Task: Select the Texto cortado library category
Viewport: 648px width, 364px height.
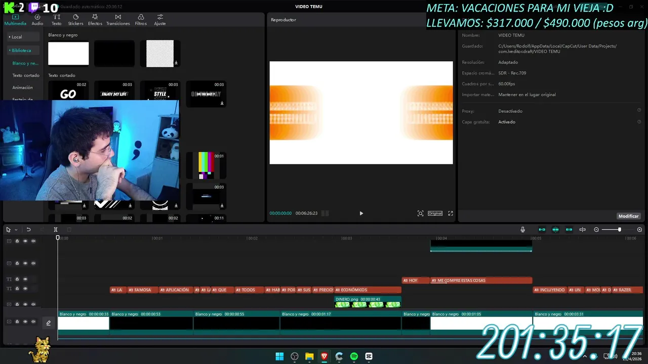Action: pos(26,75)
